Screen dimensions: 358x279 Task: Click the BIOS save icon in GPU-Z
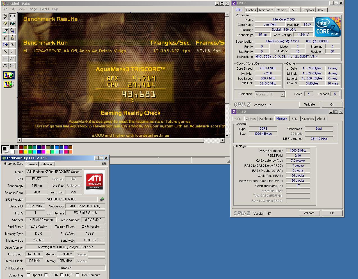coord(102,199)
